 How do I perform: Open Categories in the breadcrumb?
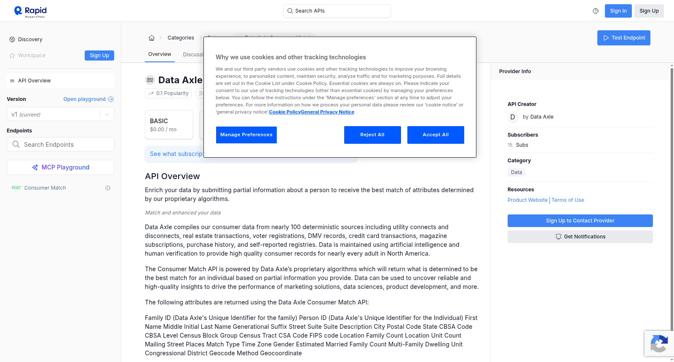tap(181, 38)
